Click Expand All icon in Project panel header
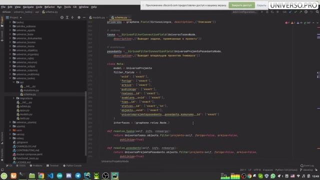This screenshot has width=320, height=180. coord(67,17)
